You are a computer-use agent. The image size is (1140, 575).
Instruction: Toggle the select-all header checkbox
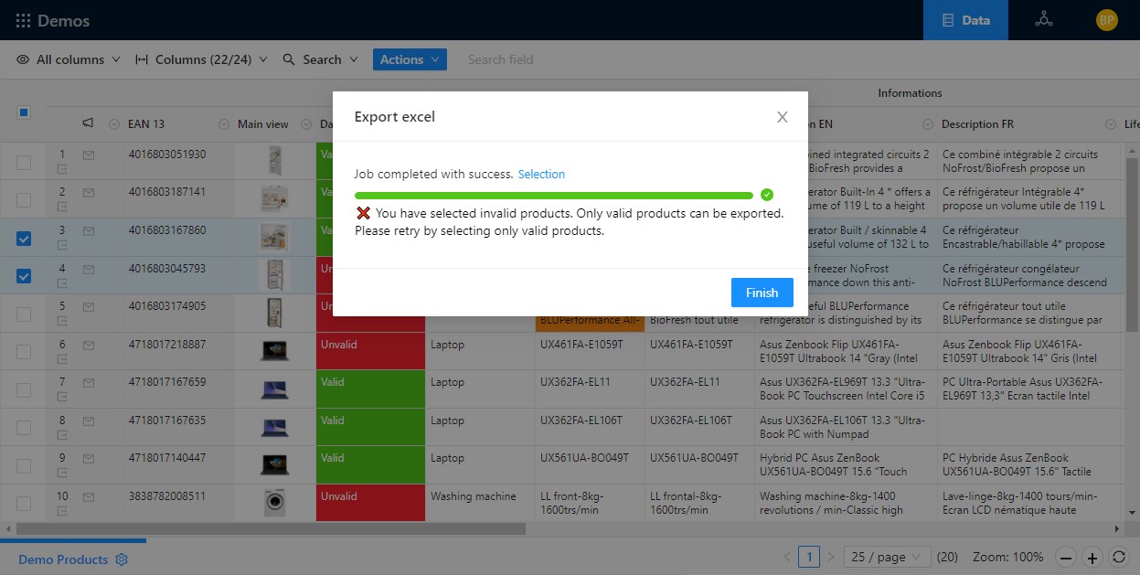click(x=24, y=112)
